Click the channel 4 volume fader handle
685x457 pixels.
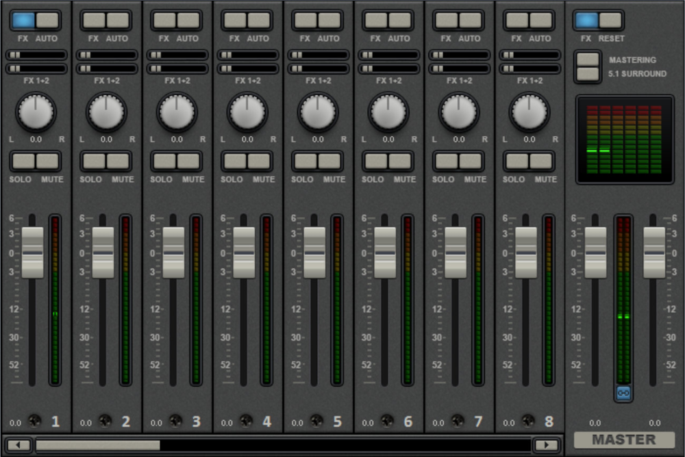[x=245, y=252]
